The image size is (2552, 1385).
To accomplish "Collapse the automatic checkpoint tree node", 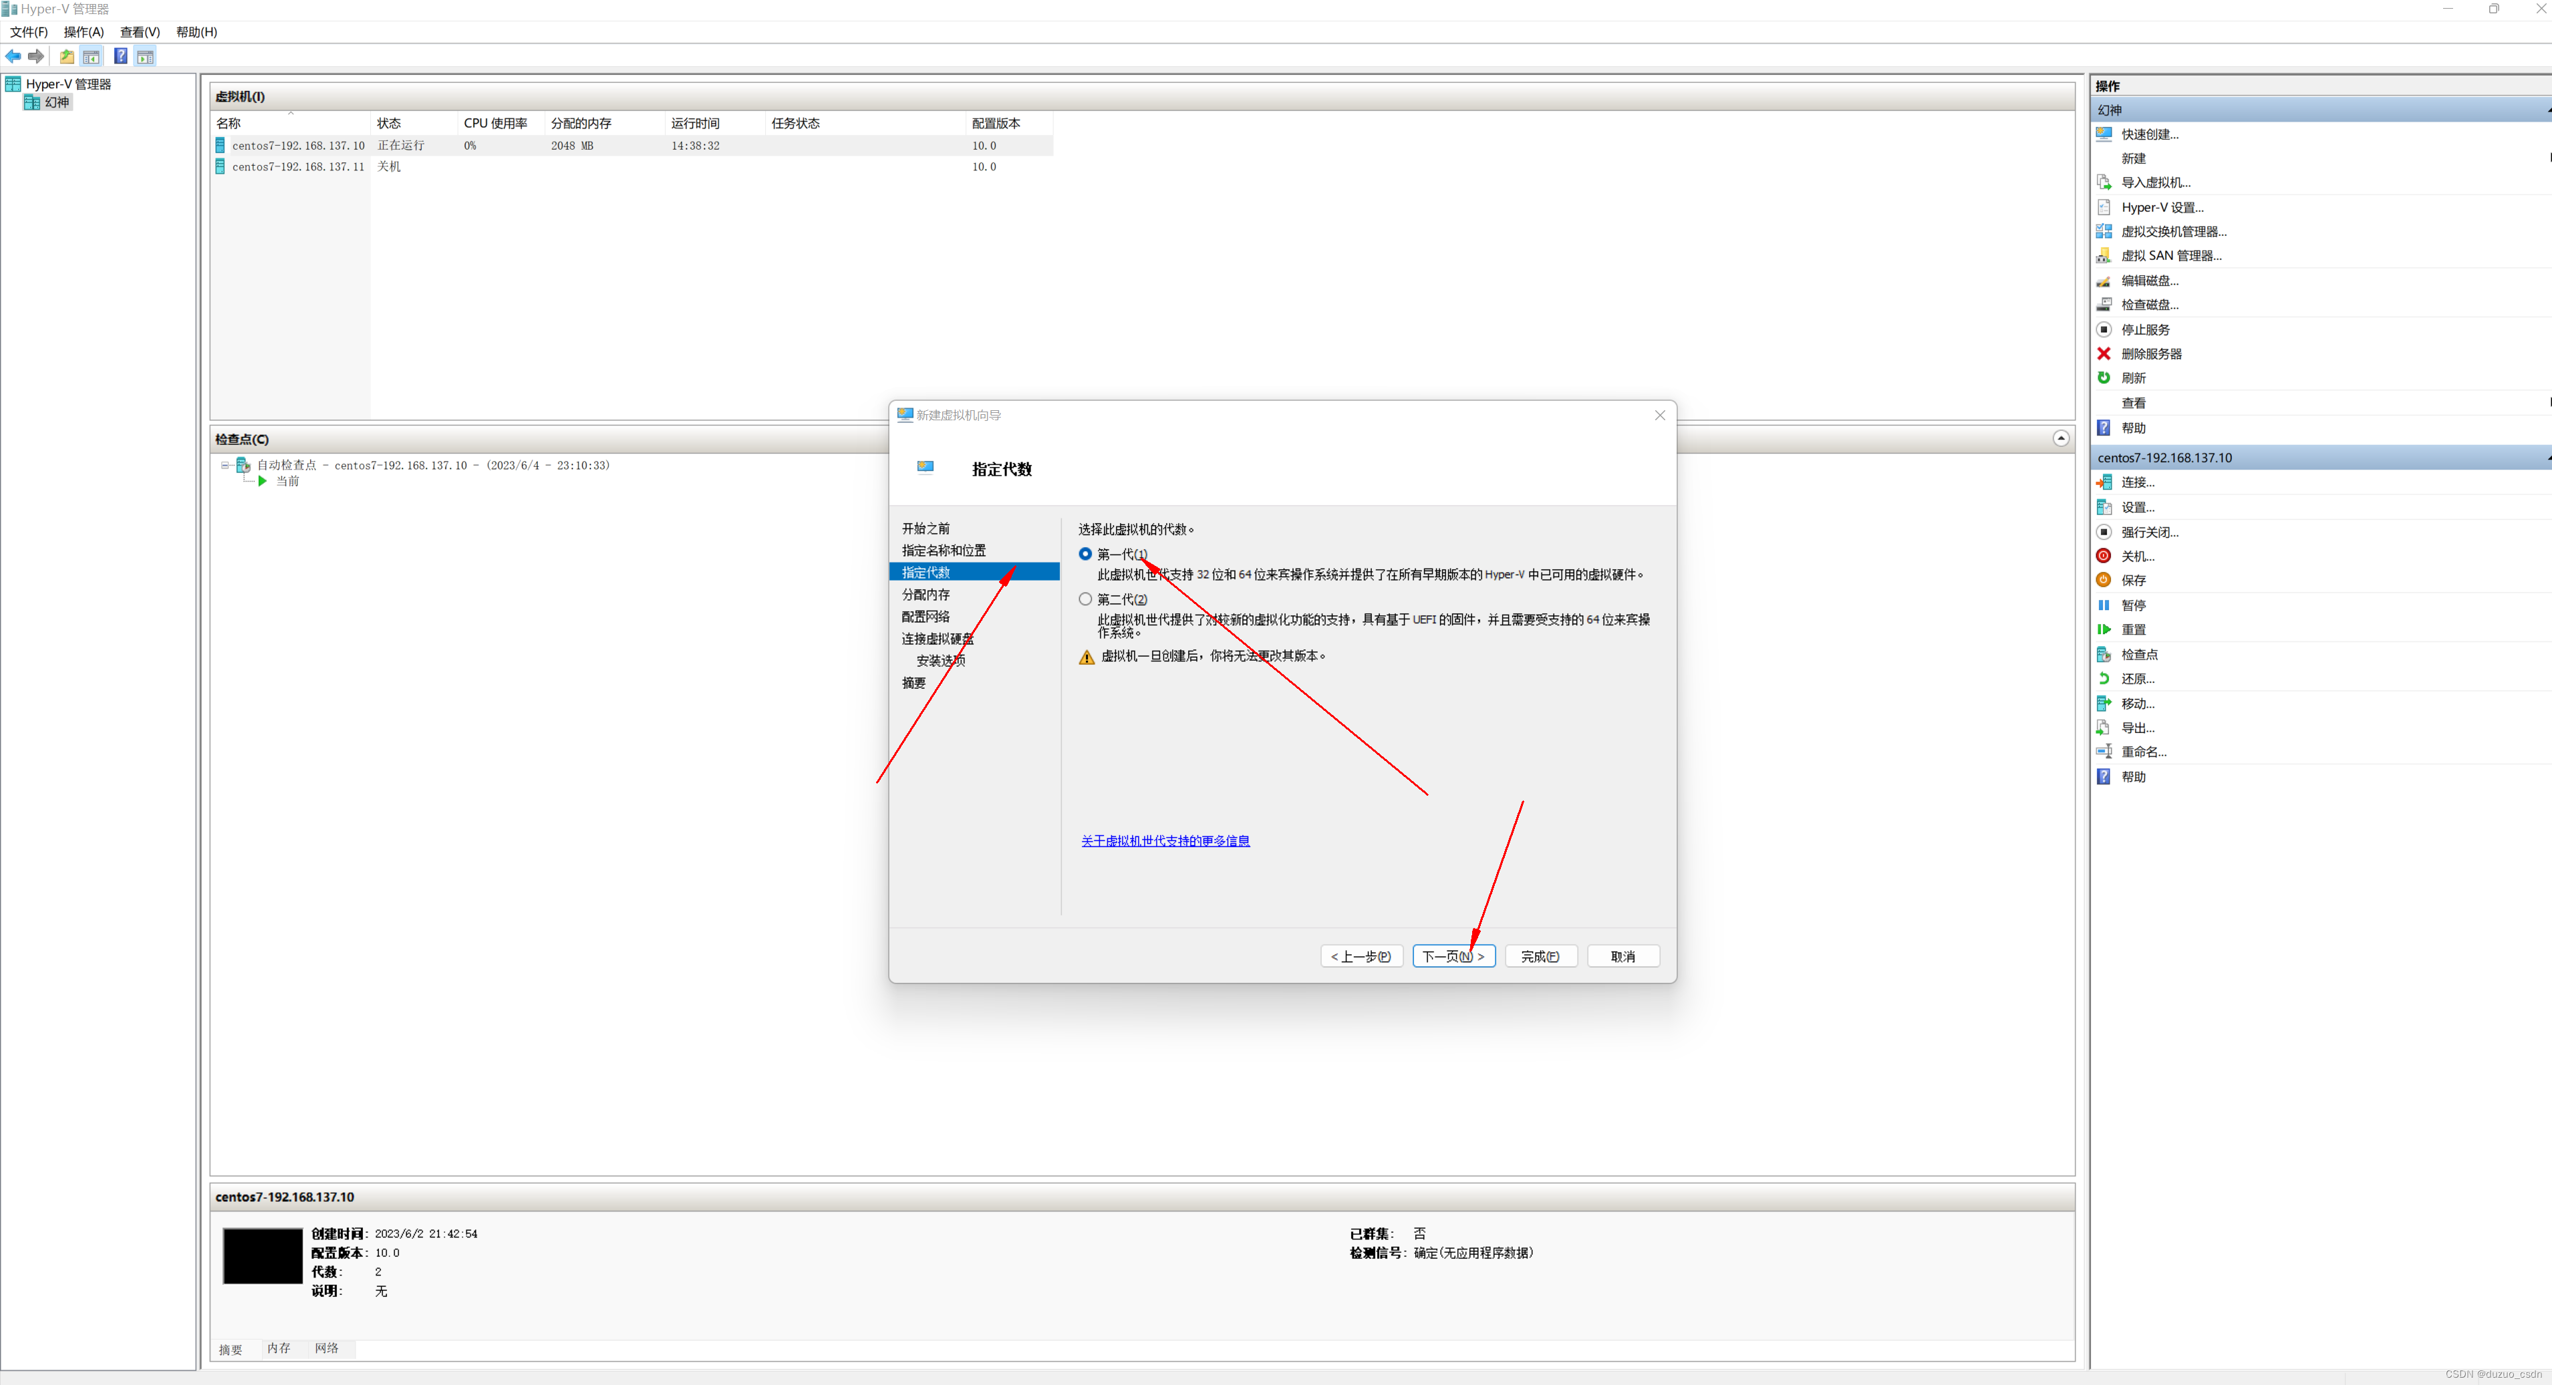I will point(225,464).
